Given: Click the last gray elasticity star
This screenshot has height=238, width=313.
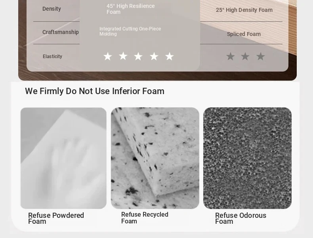Looking at the screenshot, I should 260,57.
